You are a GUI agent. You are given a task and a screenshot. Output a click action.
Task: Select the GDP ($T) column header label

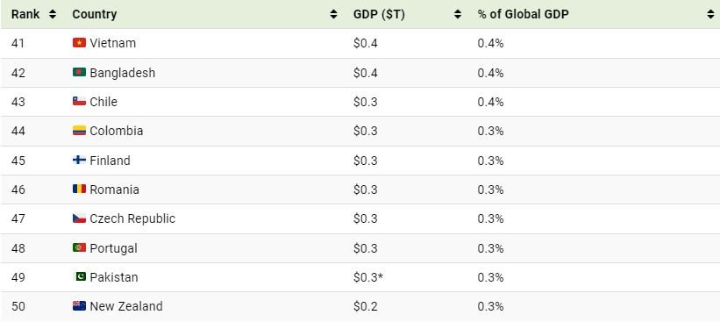point(379,15)
